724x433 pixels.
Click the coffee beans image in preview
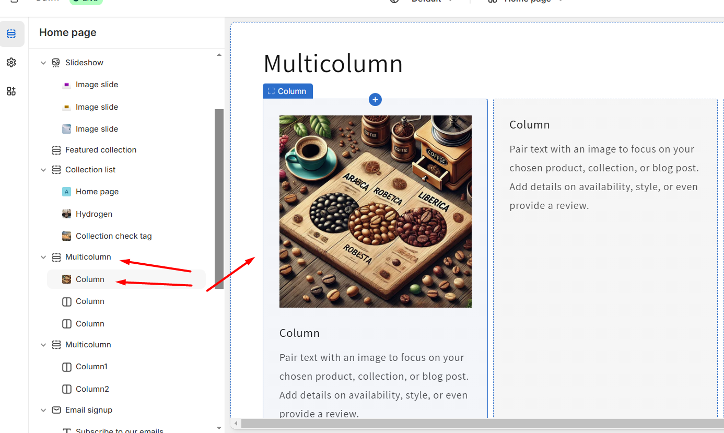[x=376, y=212]
